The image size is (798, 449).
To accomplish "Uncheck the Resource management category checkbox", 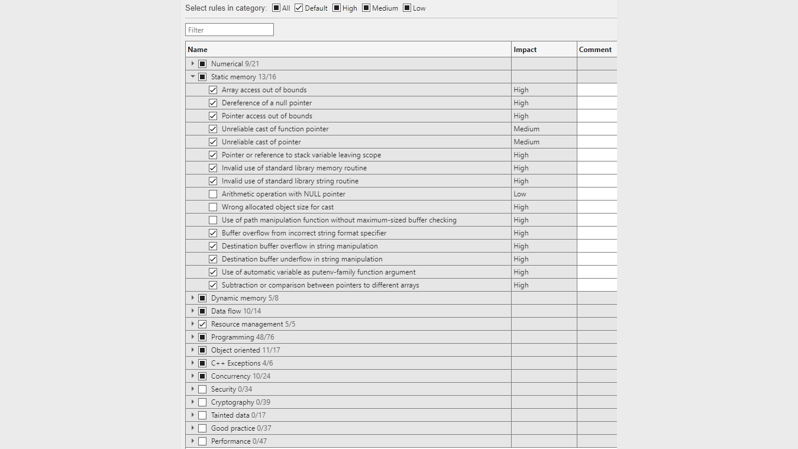I will point(202,324).
